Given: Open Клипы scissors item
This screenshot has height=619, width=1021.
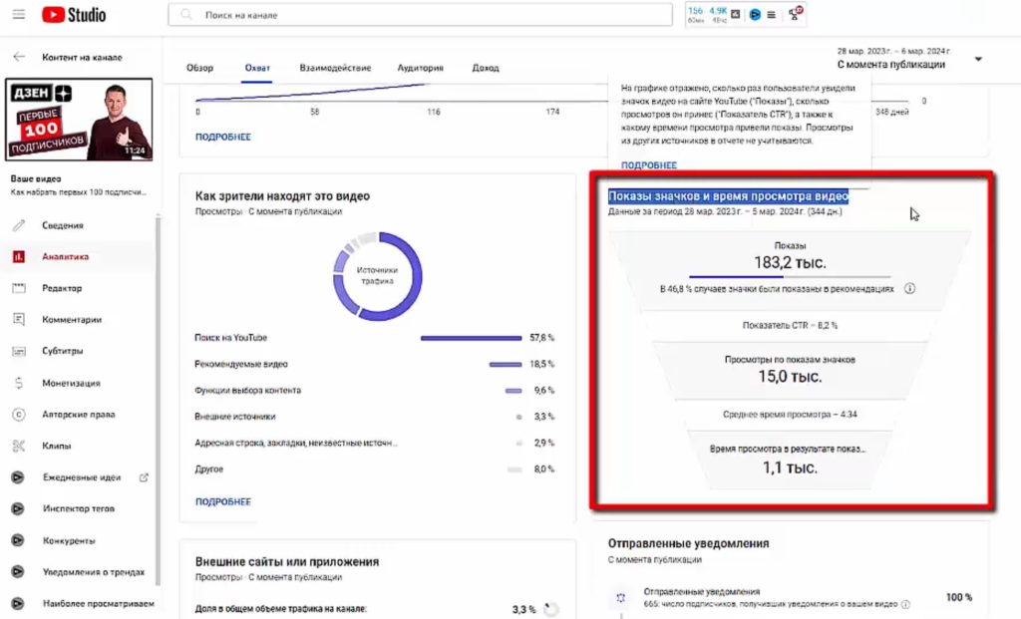Looking at the screenshot, I should [x=18, y=446].
